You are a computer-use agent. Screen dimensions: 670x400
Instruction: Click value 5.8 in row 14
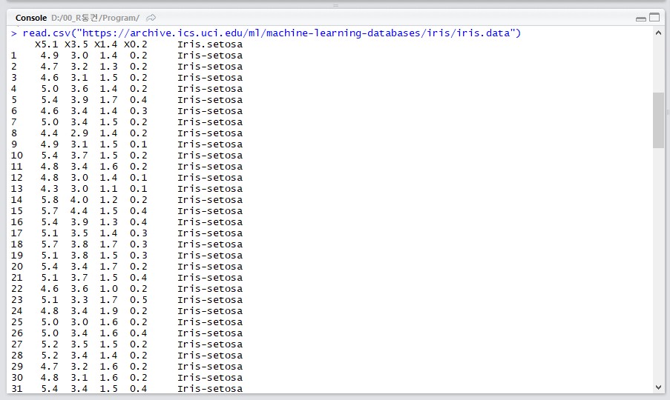pyautogui.click(x=50, y=199)
